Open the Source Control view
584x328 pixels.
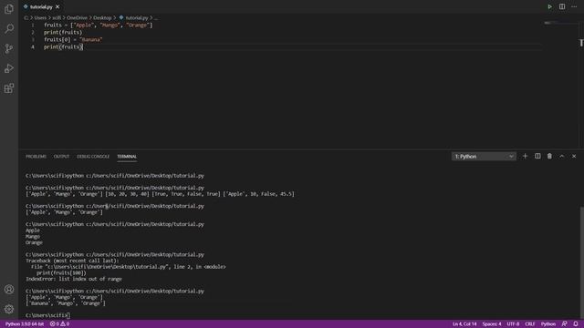[x=9, y=48]
